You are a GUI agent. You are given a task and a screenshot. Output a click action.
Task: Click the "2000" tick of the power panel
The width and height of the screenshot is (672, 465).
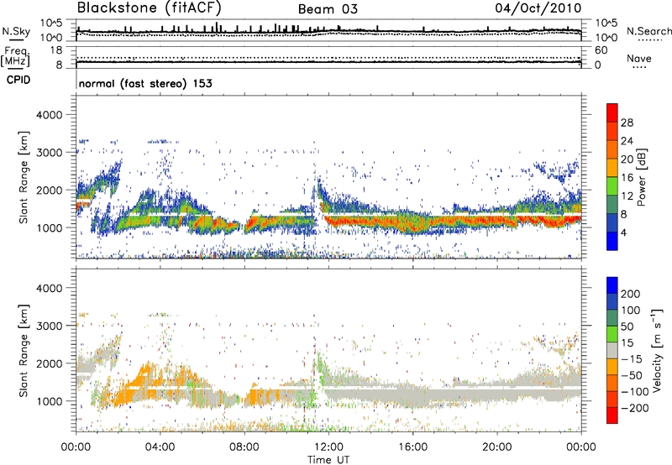(x=49, y=190)
